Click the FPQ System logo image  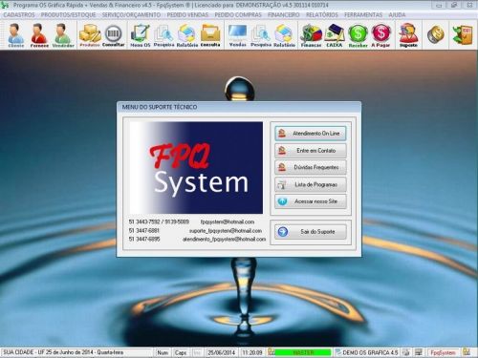[x=196, y=168]
